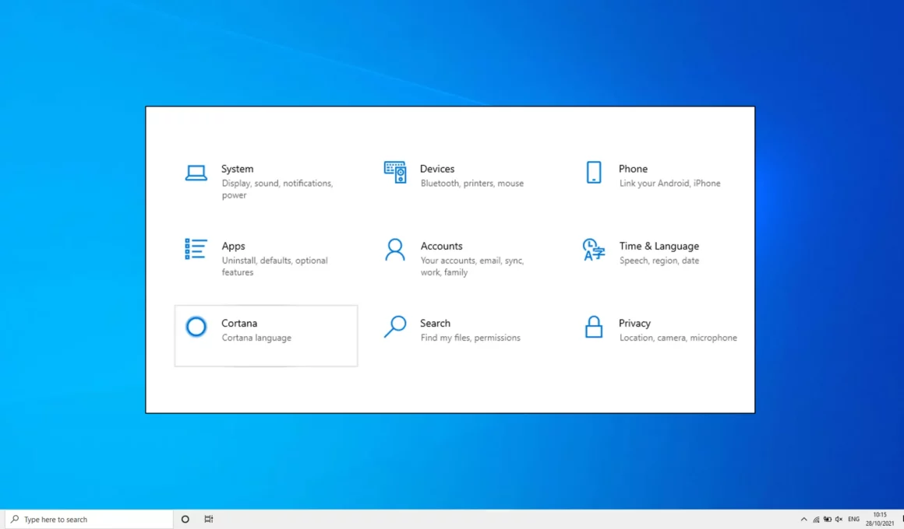904x529 pixels.
Task: Click the Cortana ring icon in Settings
Action: coord(196,327)
